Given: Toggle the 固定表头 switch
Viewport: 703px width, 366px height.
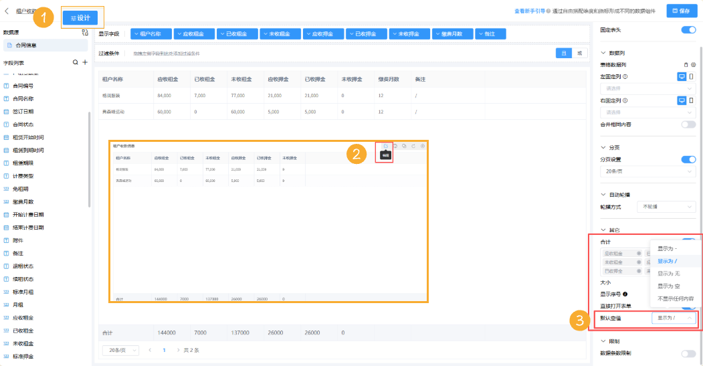Looking at the screenshot, I should tap(688, 29).
